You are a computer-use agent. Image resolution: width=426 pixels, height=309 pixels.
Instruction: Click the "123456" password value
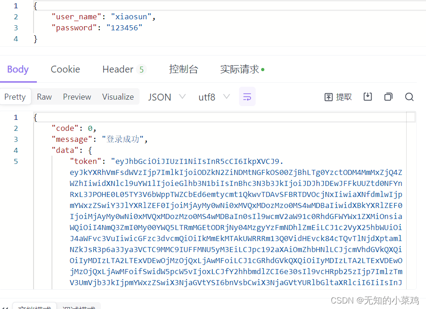(x=124, y=28)
